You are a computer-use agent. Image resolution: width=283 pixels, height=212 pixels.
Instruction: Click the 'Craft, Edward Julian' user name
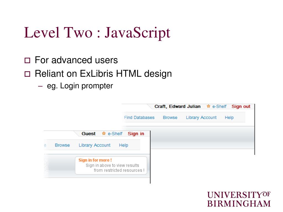tap(177, 106)
